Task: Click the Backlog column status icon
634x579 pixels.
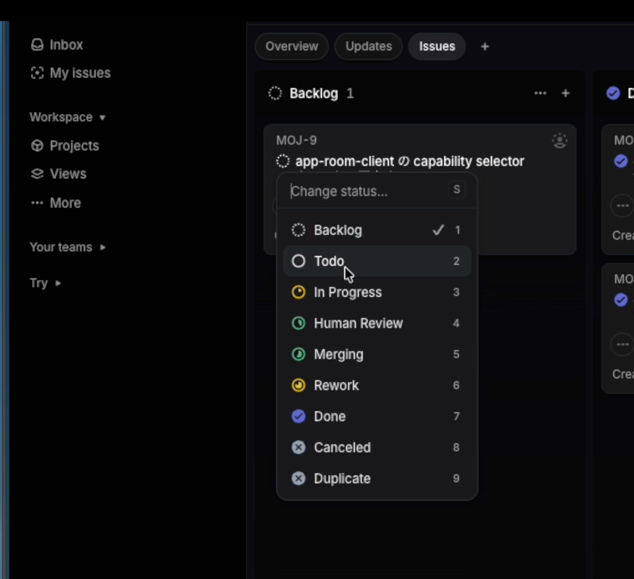Action: (275, 93)
